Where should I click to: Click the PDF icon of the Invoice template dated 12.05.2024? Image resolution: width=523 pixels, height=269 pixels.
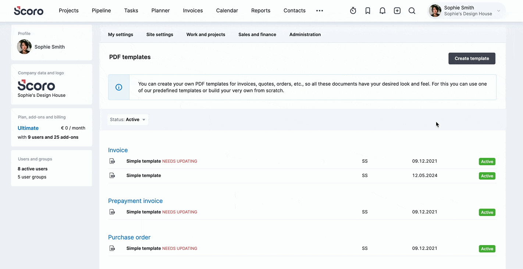coord(112,176)
